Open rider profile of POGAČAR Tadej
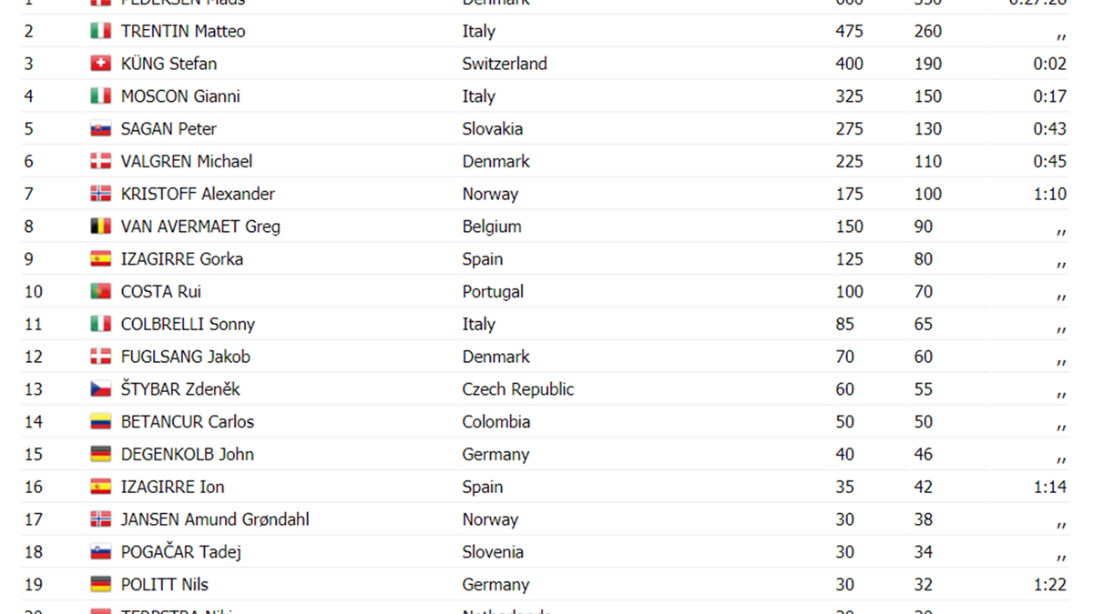1093x614 pixels. point(180,552)
